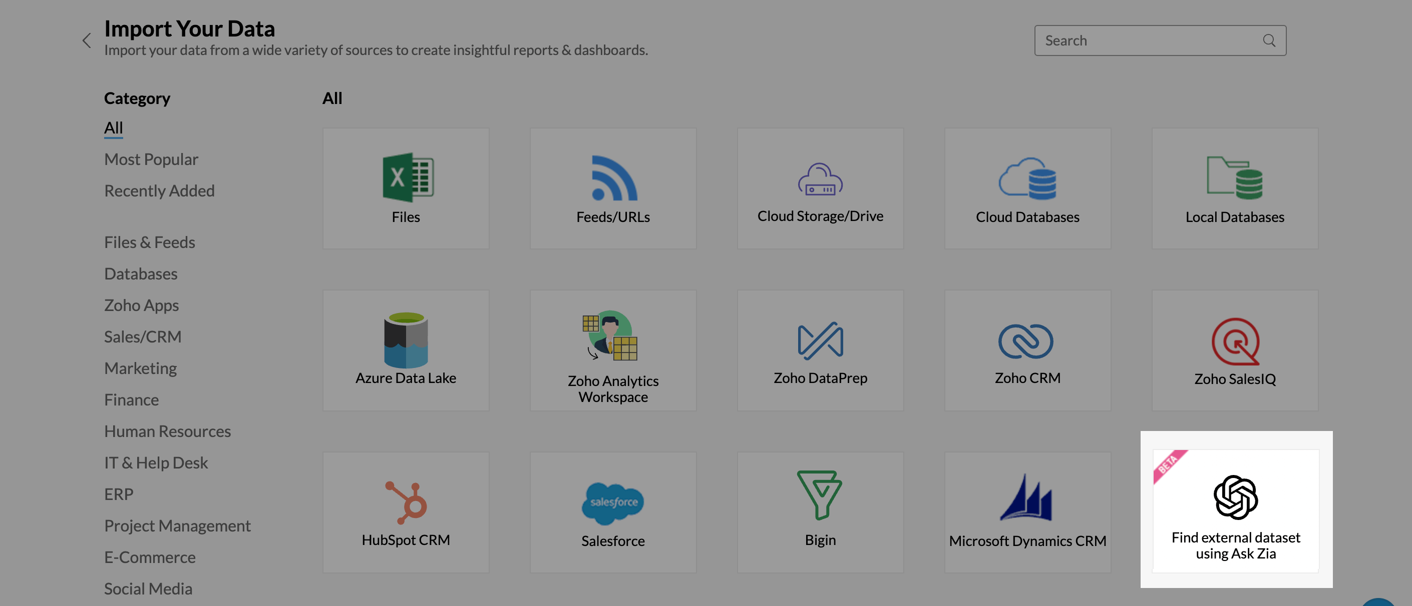Go back using the left arrow

pyautogui.click(x=87, y=40)
